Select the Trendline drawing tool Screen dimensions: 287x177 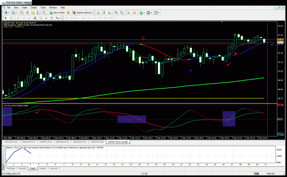tap(29, 18)
